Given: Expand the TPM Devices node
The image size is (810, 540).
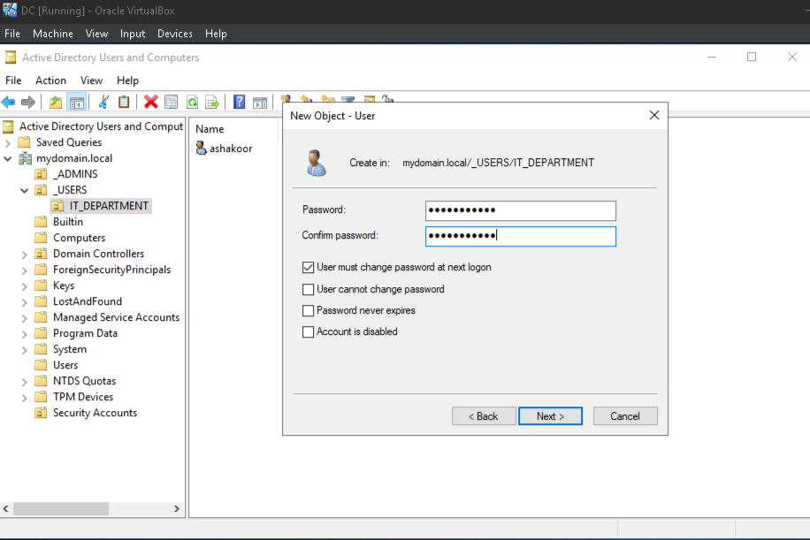Looking at the screenshot, I should [24, 398].
